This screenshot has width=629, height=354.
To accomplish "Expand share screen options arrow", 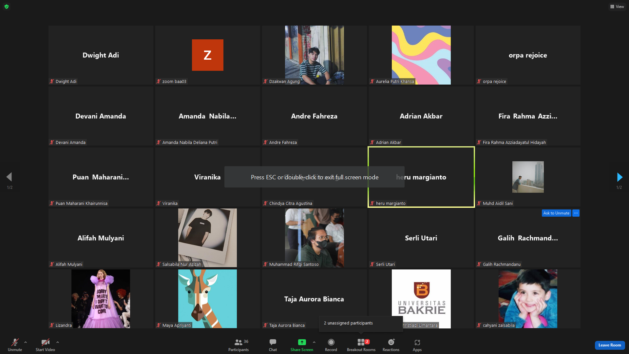I will [x=314, y=342].
